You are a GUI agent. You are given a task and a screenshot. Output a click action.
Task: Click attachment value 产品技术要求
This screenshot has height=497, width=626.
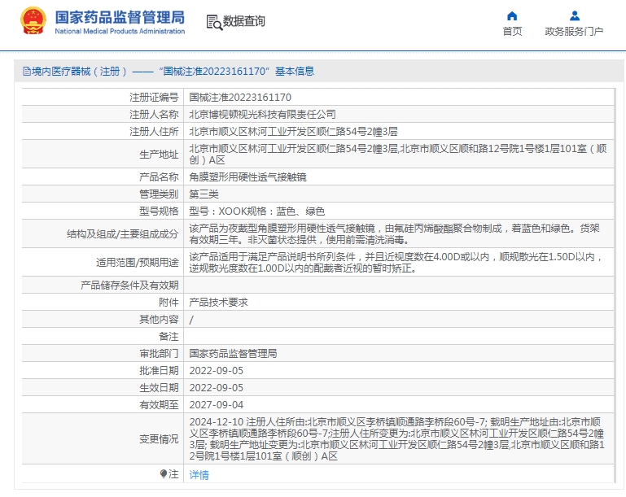pyautogui.click(x=218, y=303)
